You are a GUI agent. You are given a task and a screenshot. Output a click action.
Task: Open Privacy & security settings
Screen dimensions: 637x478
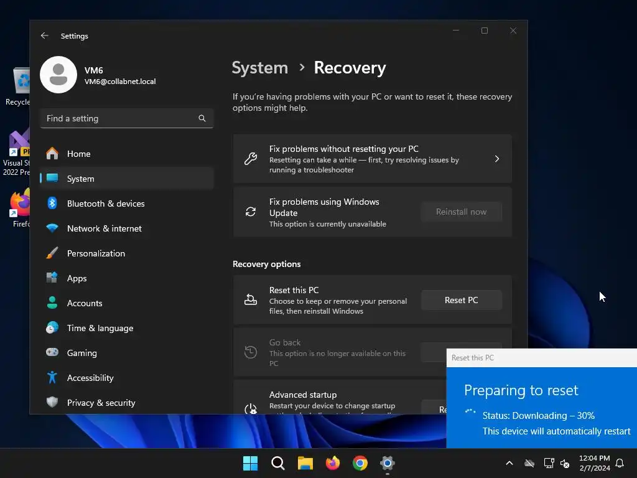point(126,403)
